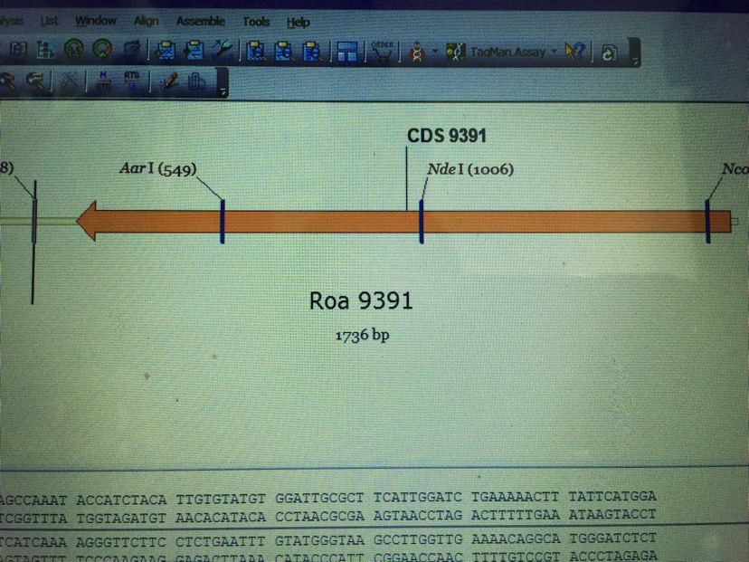Open the Assemble menu
749x562 pixels.
[x=200, y=21]
